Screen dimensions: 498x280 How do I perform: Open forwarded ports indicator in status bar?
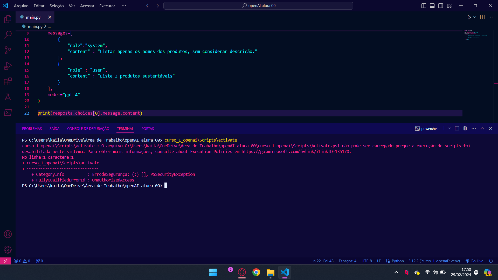coord(39,261)
